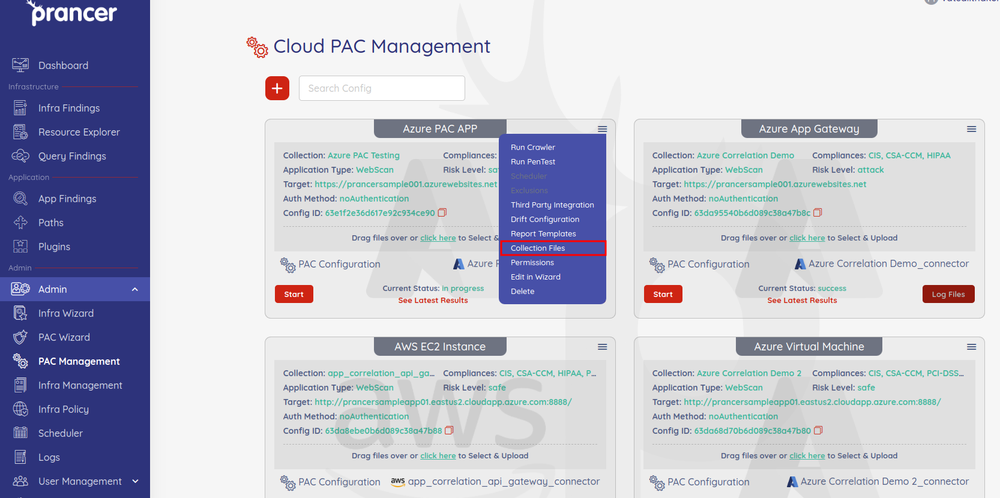See Latest Results for Azure App Gateway
Screen dimensions: 1000x498
point(802,301)
